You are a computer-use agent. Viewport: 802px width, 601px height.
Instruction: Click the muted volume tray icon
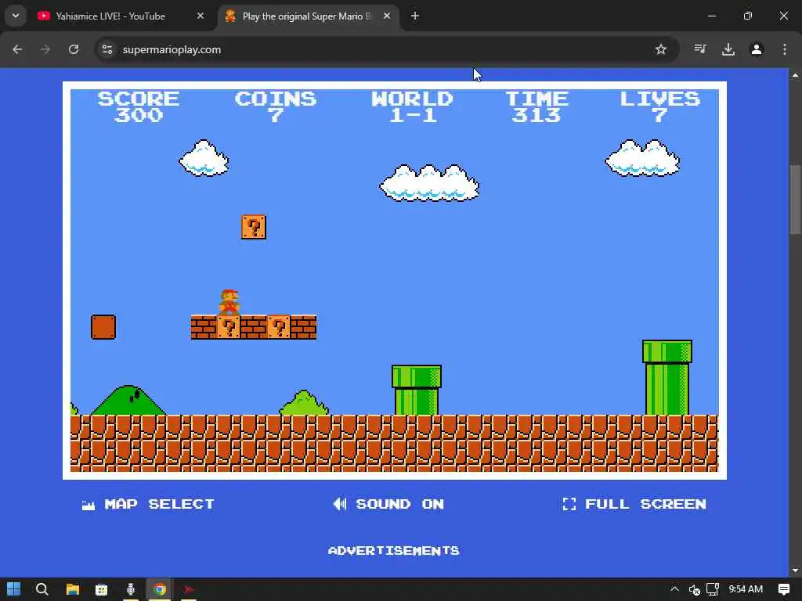tap(694, 590)
